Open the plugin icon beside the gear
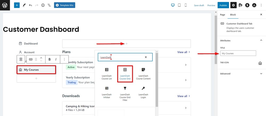The image size is (266, 116). click(240, 5)
